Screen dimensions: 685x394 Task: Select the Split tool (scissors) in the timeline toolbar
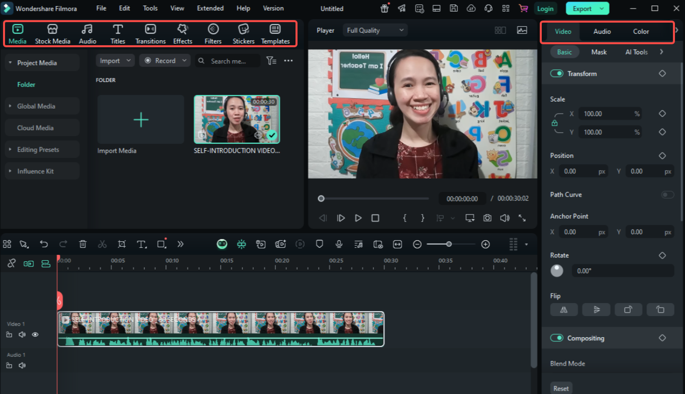[102, 244]
